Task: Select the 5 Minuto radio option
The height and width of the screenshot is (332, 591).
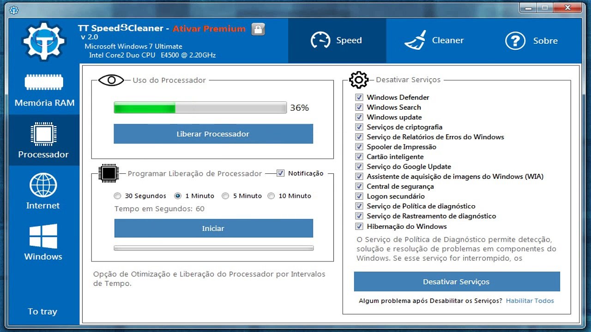Action: pyautogui.click(x=225, y=196)
